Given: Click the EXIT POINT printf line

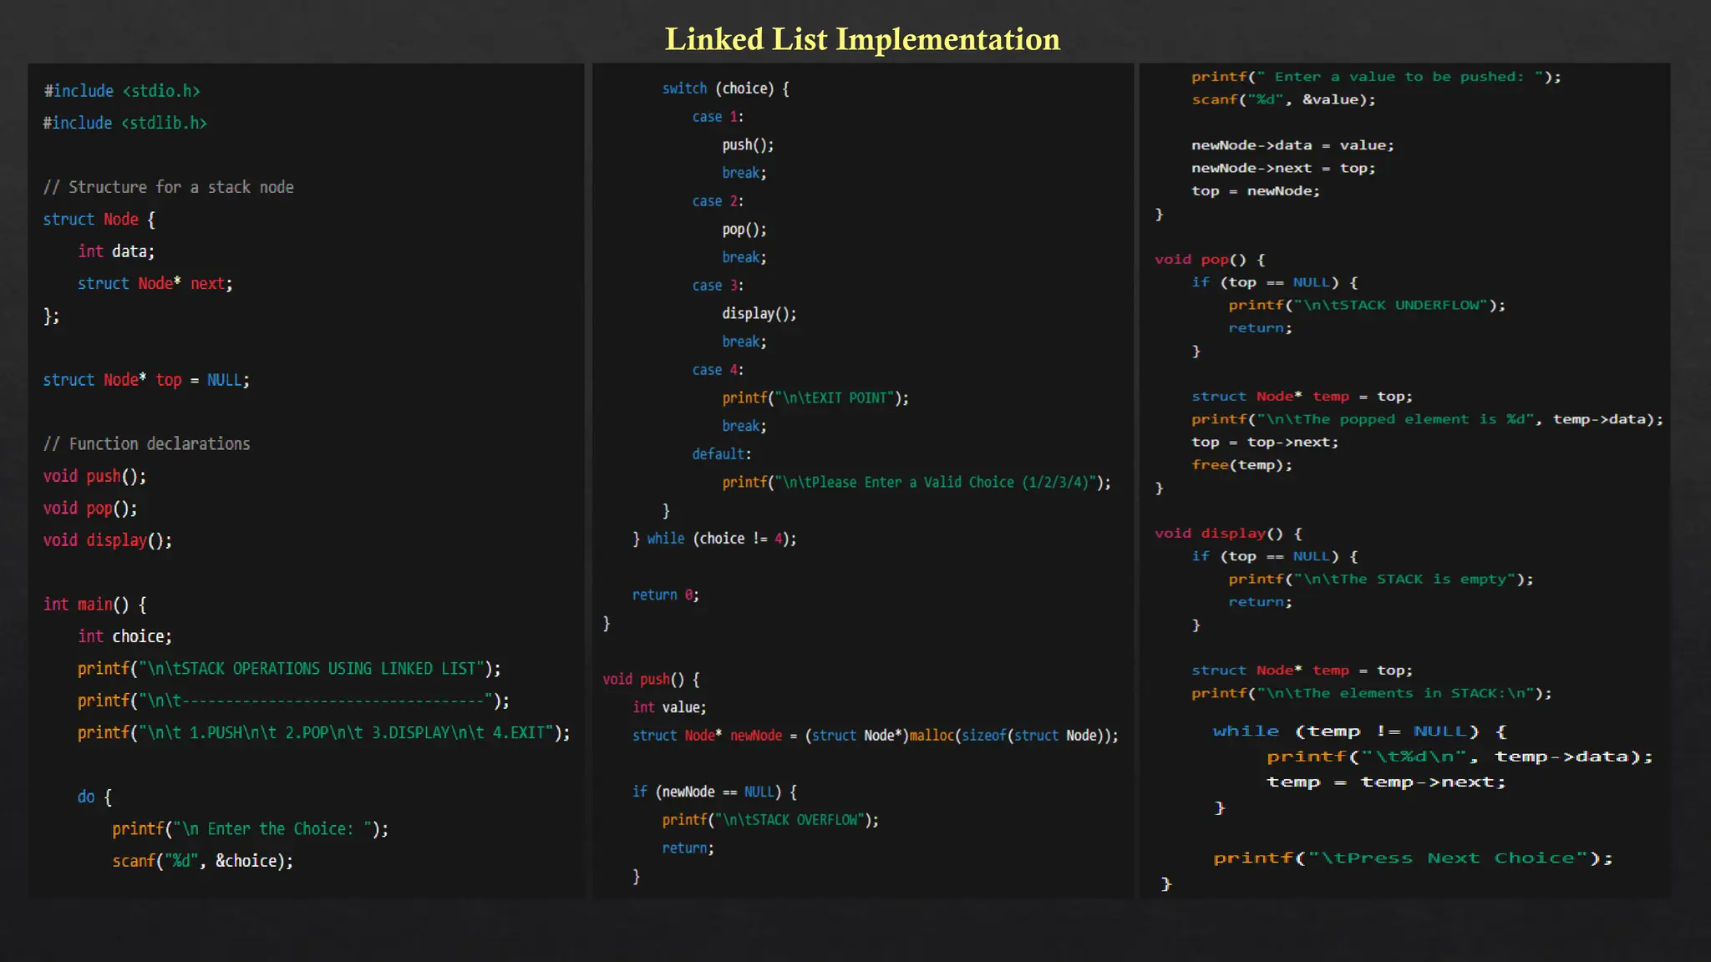Looking at the screenshot, I should (815, 398).
